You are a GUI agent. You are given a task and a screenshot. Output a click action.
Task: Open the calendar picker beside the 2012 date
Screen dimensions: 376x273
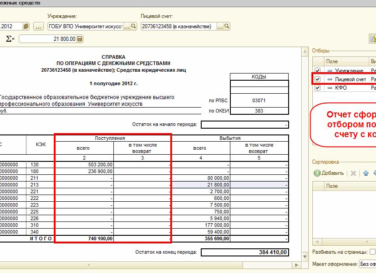[x=26, y=26]
